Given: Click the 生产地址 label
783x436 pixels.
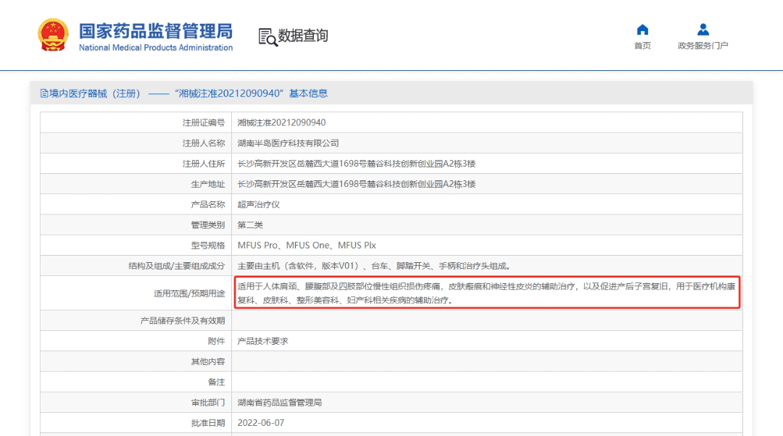Looking at the screenshot, I should (208, 184).
